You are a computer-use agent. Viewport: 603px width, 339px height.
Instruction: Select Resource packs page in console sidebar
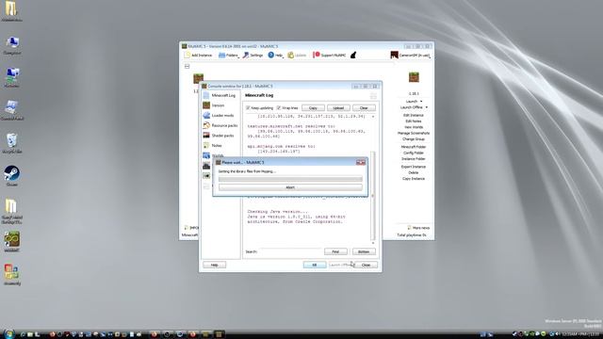click(220, 125)
